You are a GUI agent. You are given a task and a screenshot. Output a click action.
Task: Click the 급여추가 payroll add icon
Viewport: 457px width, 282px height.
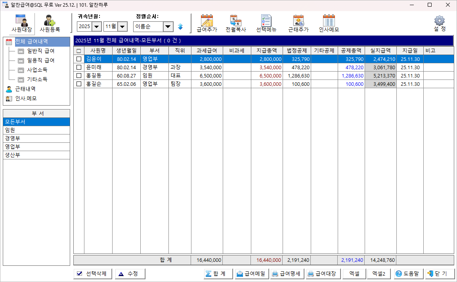207,23
